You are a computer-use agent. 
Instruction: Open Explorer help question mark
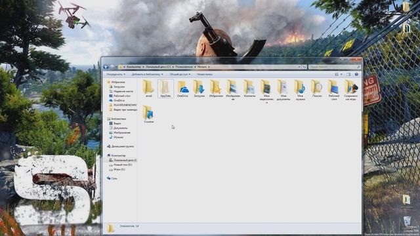(x=356, y=74)
